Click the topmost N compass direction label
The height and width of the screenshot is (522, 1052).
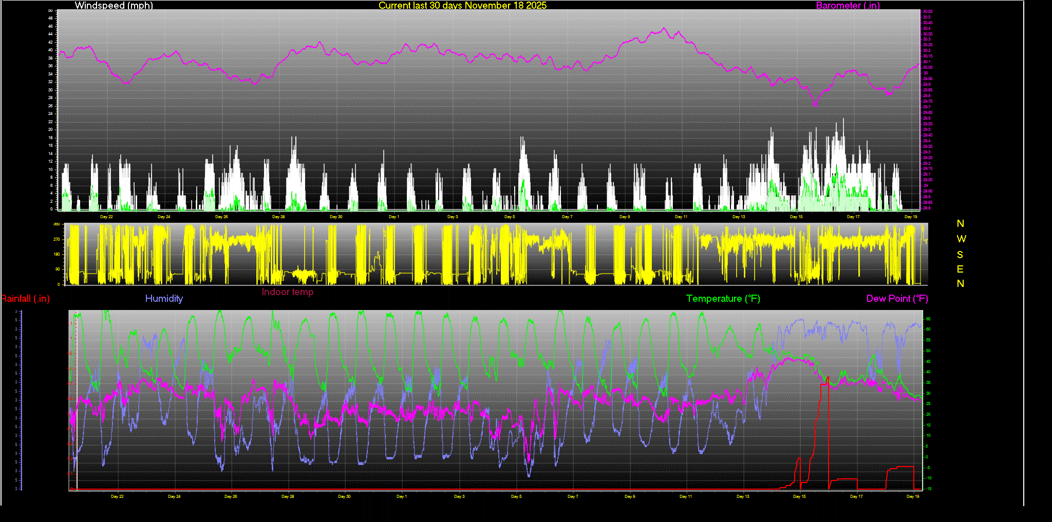click(960, 224)
